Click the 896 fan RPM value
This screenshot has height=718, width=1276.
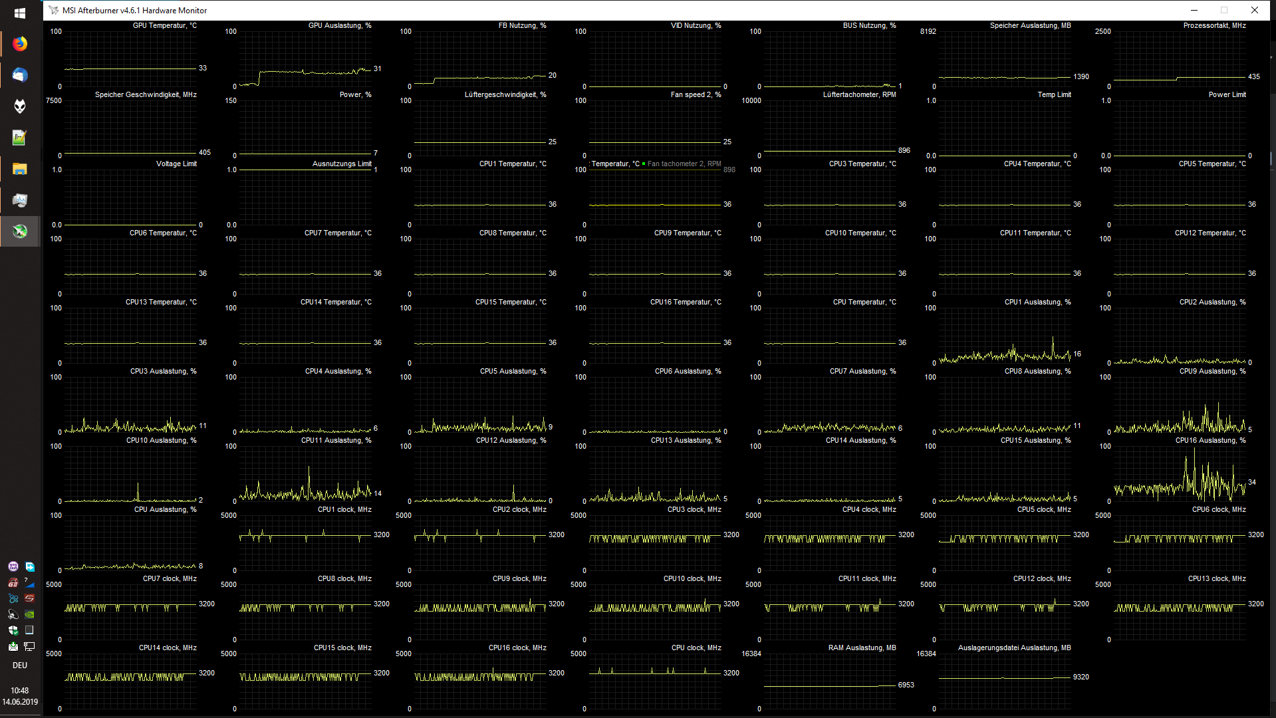[x=904, y=150]
